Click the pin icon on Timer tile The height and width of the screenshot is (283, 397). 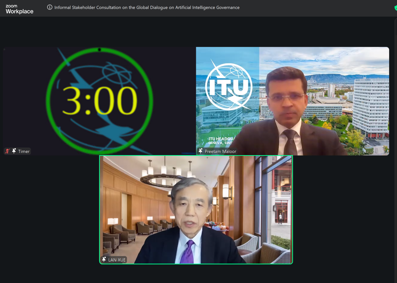tap(14, 151)
